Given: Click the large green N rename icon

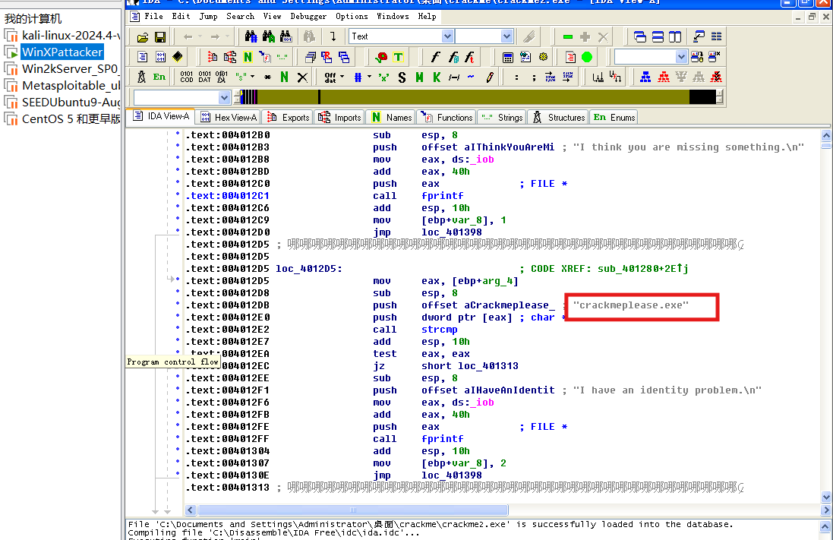Looking at the screenshot, I should pos(284,77).
